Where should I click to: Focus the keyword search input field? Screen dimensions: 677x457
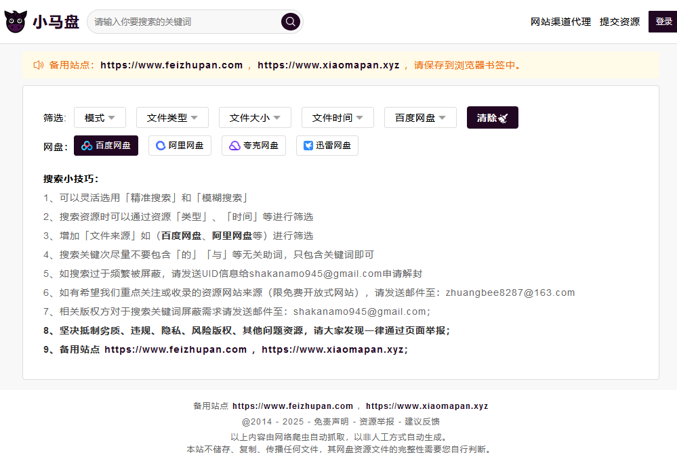(x=183, y=22)
